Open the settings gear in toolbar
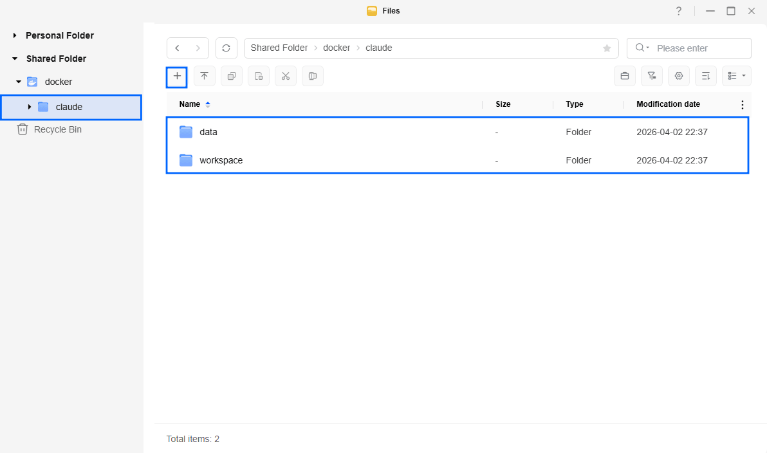 pyautogui.click(x=678, y=76)
